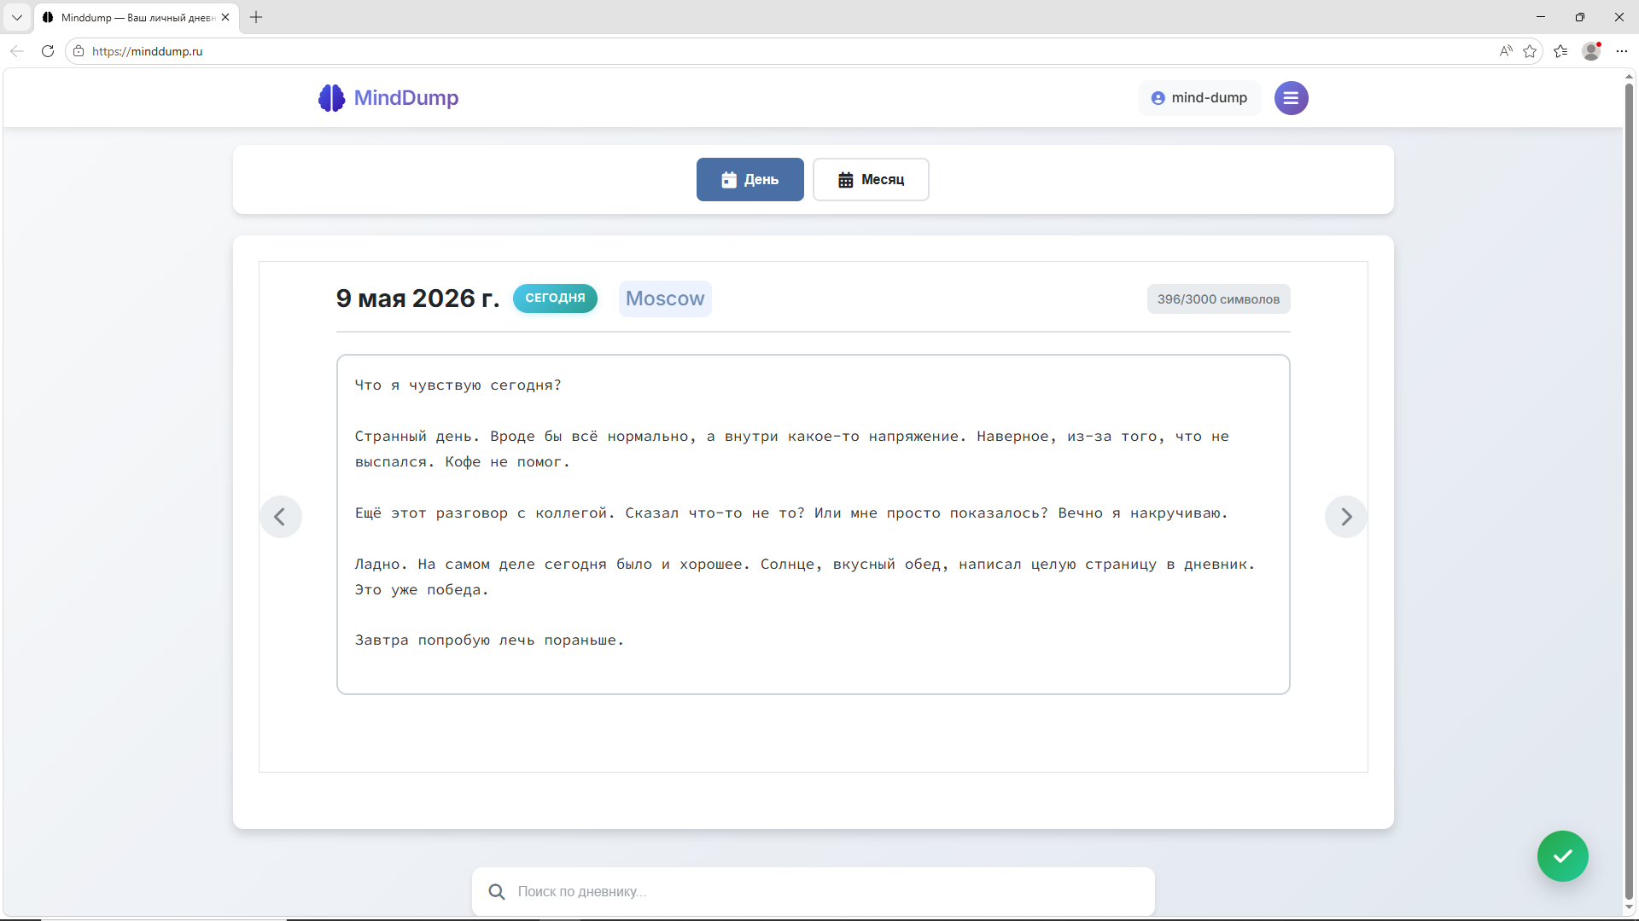
Task: Click the search magnifier icon
Action: point(497,892)
